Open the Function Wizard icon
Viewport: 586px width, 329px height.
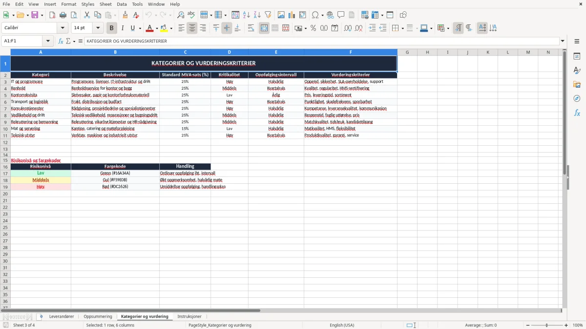tap(61, 41)
